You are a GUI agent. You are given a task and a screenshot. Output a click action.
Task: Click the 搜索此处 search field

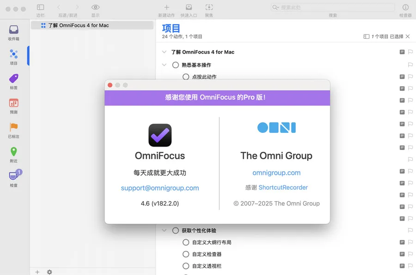click(x=333, y=7)
